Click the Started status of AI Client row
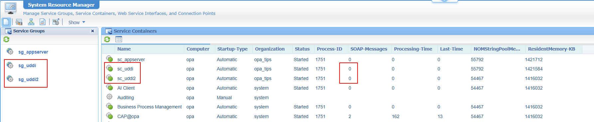Viewport: 594px width, 122px height. pyautogui.click(x=301, y=88)
